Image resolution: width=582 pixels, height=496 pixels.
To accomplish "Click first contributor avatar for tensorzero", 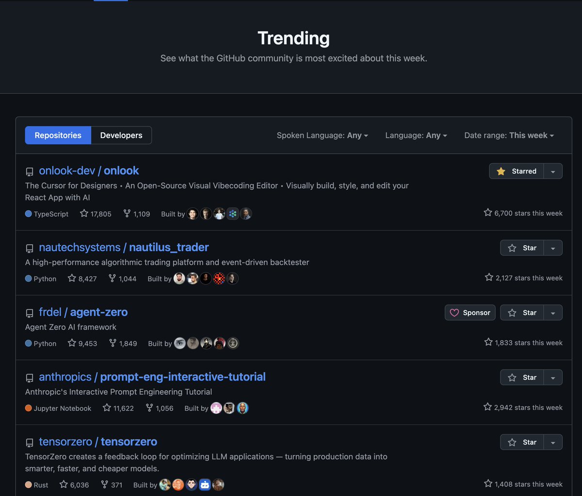I will pyautogui.click(x=165, y=485).
